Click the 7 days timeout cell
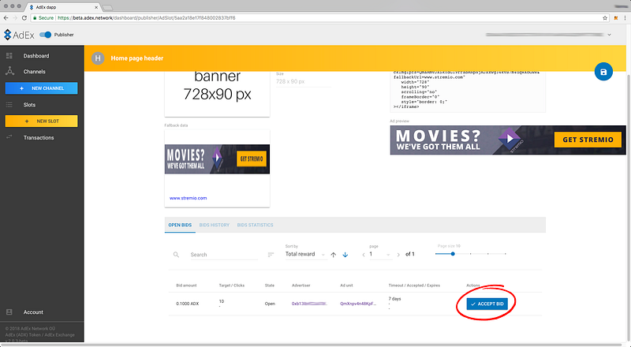Screen dimensions: 631x347 pyautogui.click(x=395, y=299)
